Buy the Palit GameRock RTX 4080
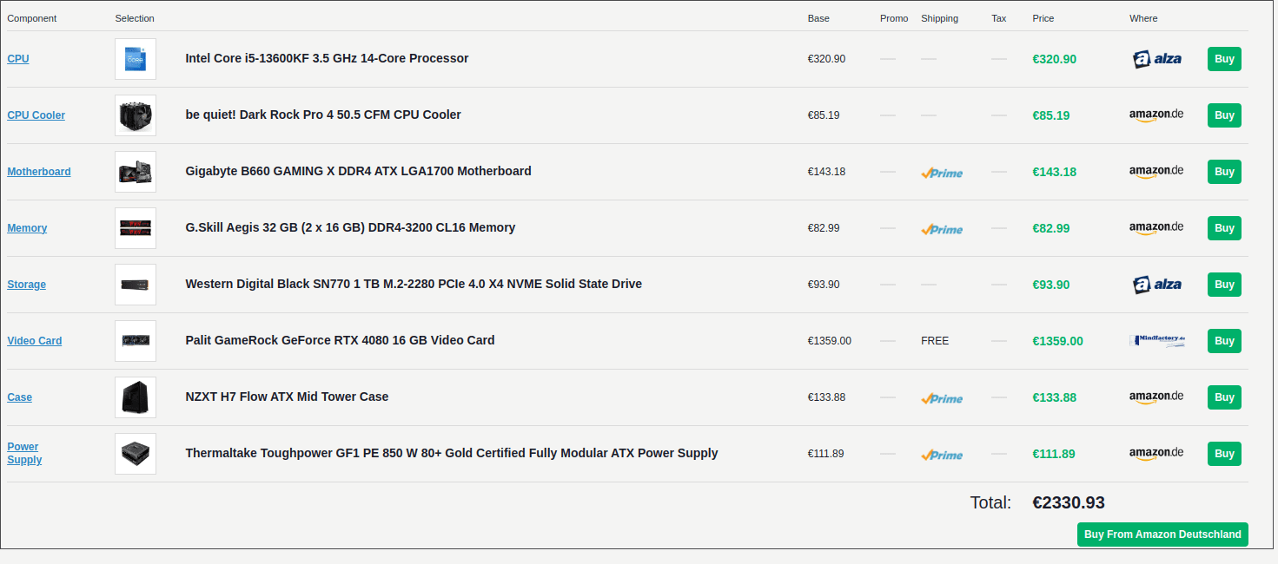Viewport: 1278px width, 564px height. pos(1224,341)
